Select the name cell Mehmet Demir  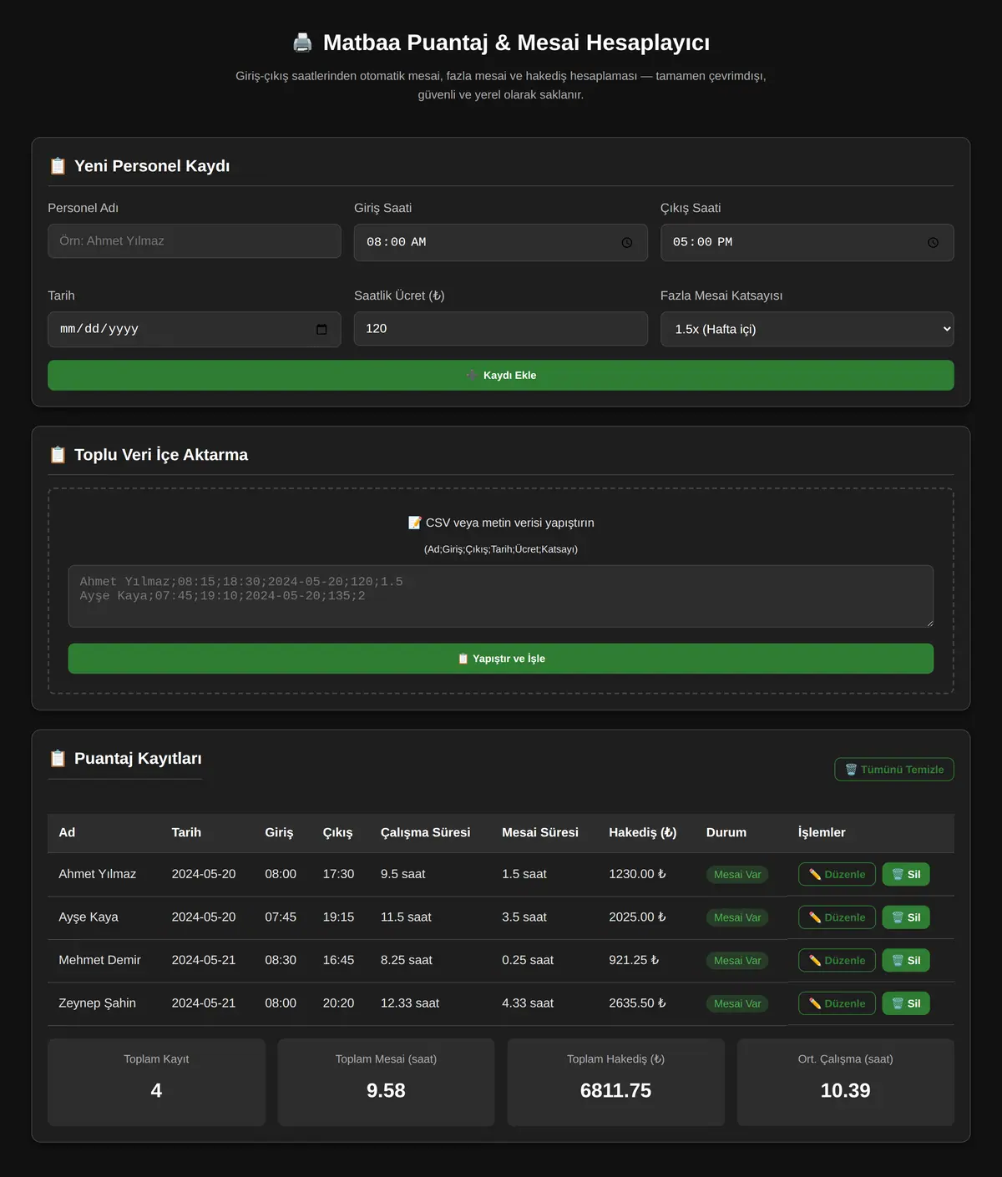tap(99, 960)
